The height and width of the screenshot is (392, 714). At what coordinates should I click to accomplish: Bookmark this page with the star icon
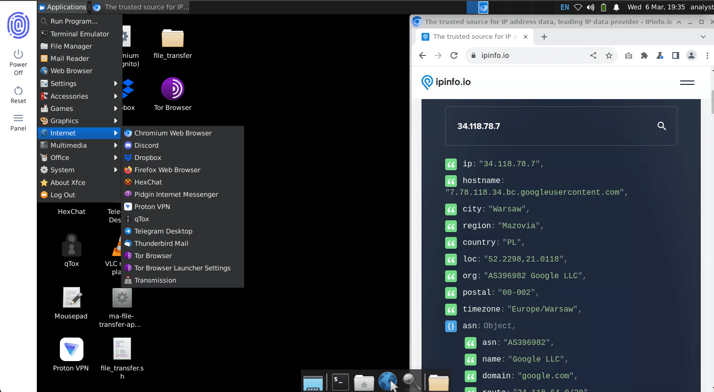point(609,55)
